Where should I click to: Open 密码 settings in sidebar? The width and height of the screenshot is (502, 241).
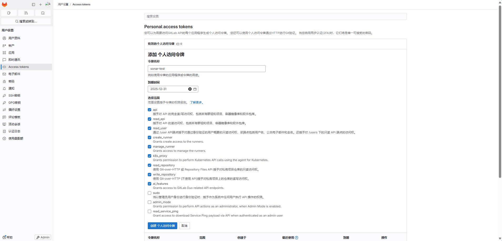coord(26,81)
